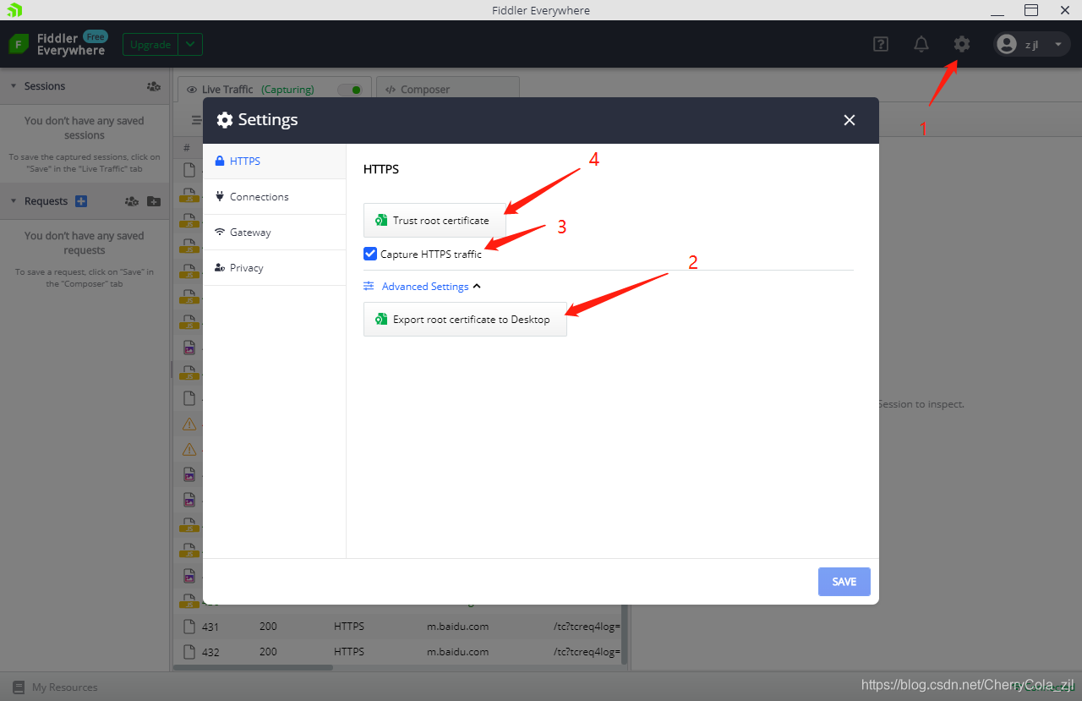Select the Connections settings category

coord(275,196)
